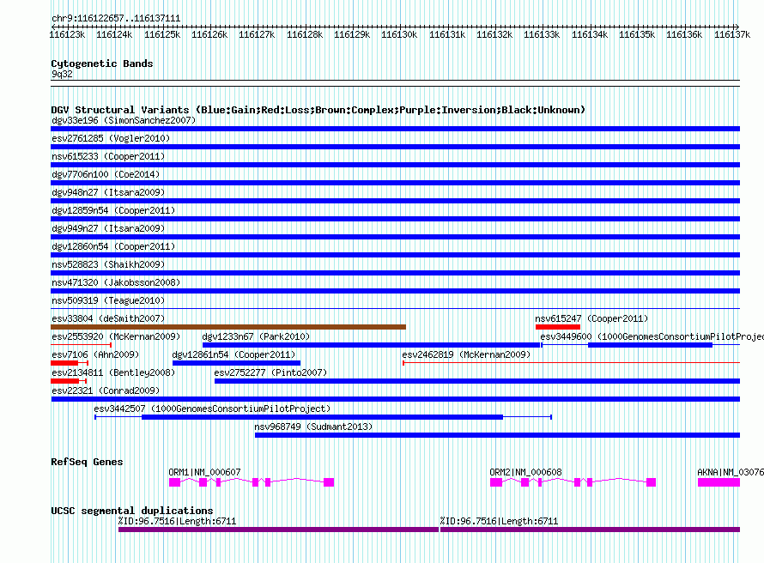Click the 116127k ruler position label
764x563 pixels.
pos(257,34)
